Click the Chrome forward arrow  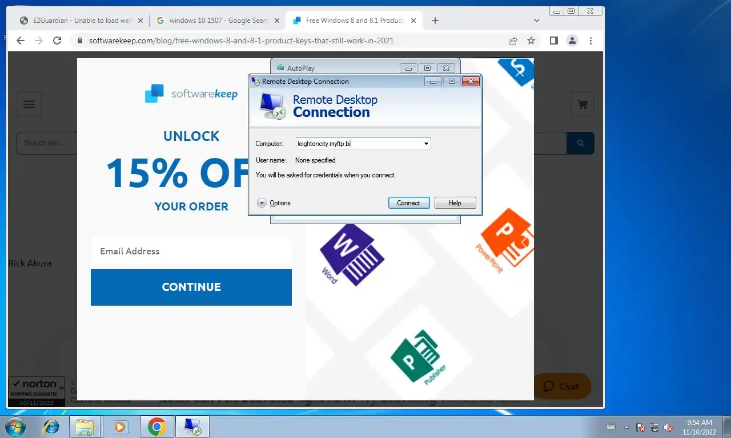[39, 40]
